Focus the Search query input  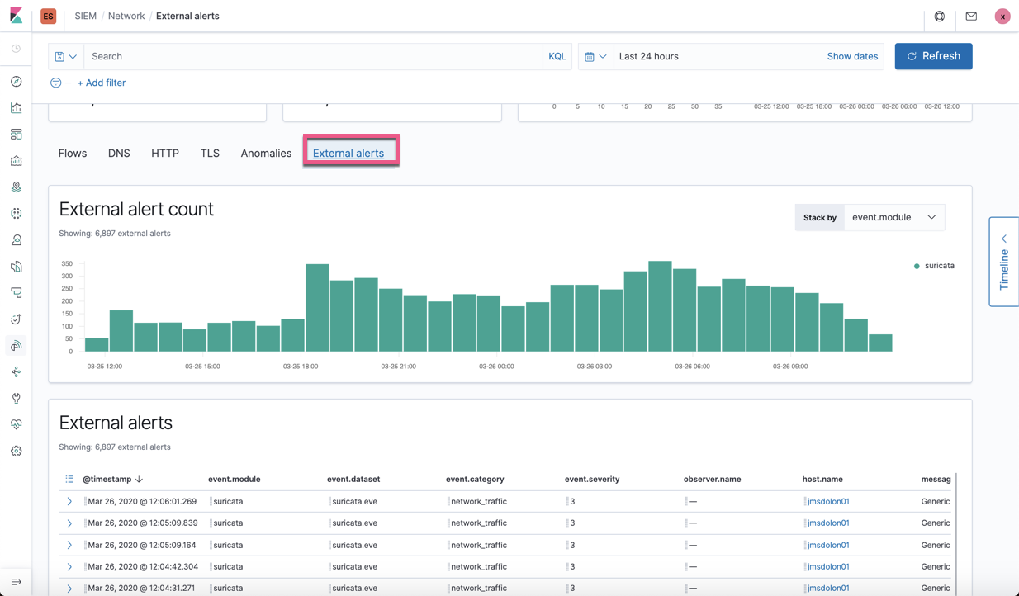[x=314, y=56]
